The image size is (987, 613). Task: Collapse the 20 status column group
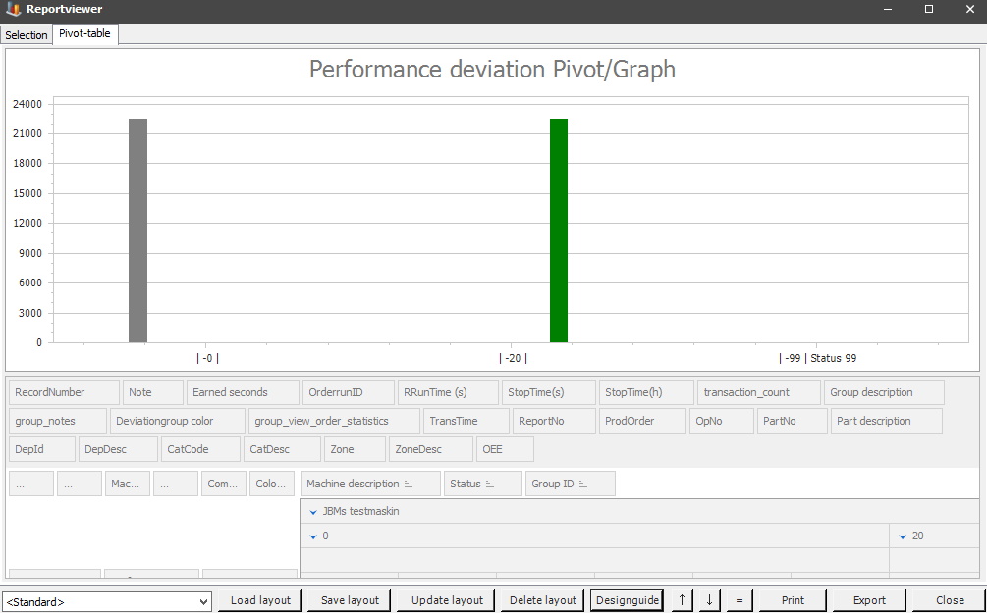pyautogui.click(x=903, y=536)
